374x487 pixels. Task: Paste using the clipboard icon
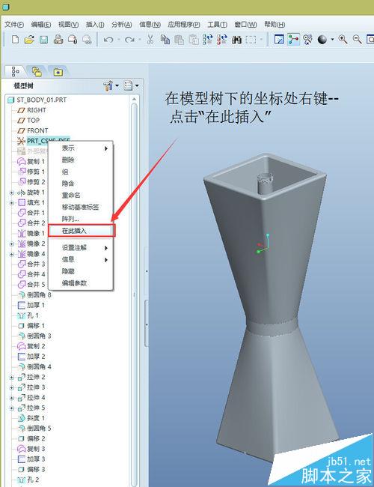[x=179, y=40]
